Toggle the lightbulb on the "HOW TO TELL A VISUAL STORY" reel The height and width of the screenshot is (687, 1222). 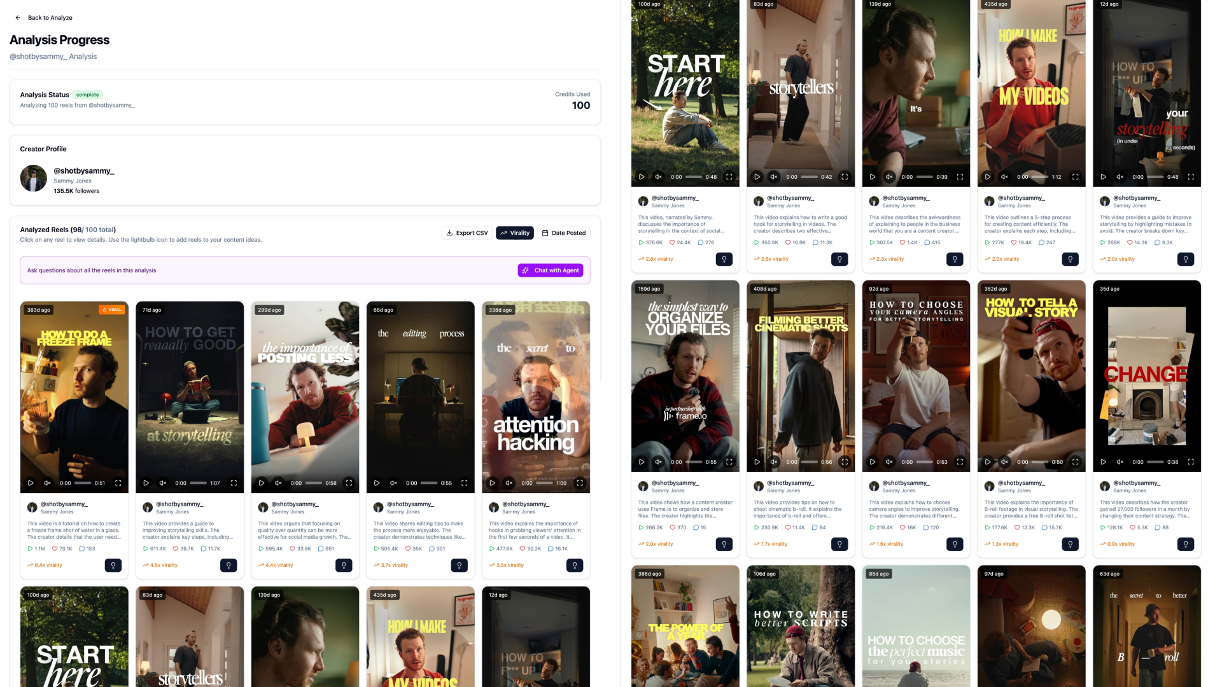1070,544
